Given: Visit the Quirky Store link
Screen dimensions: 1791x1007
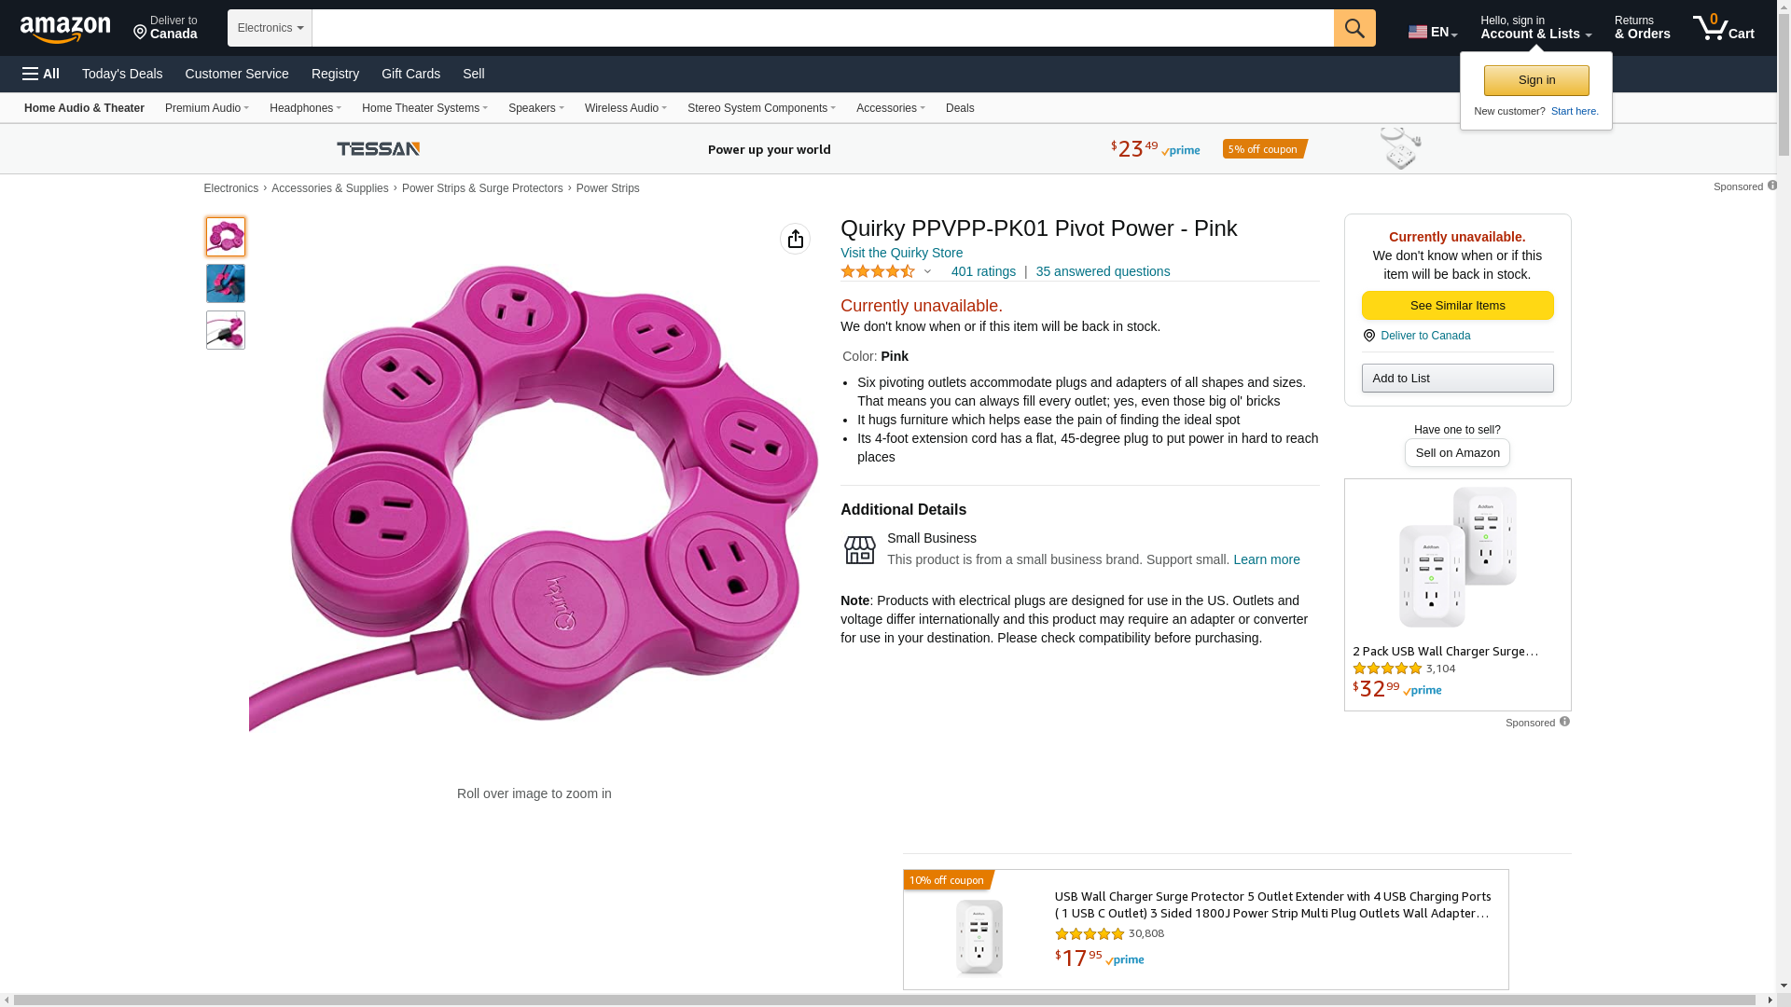Looking at the screenshot, I should click(x=901, y=253).
